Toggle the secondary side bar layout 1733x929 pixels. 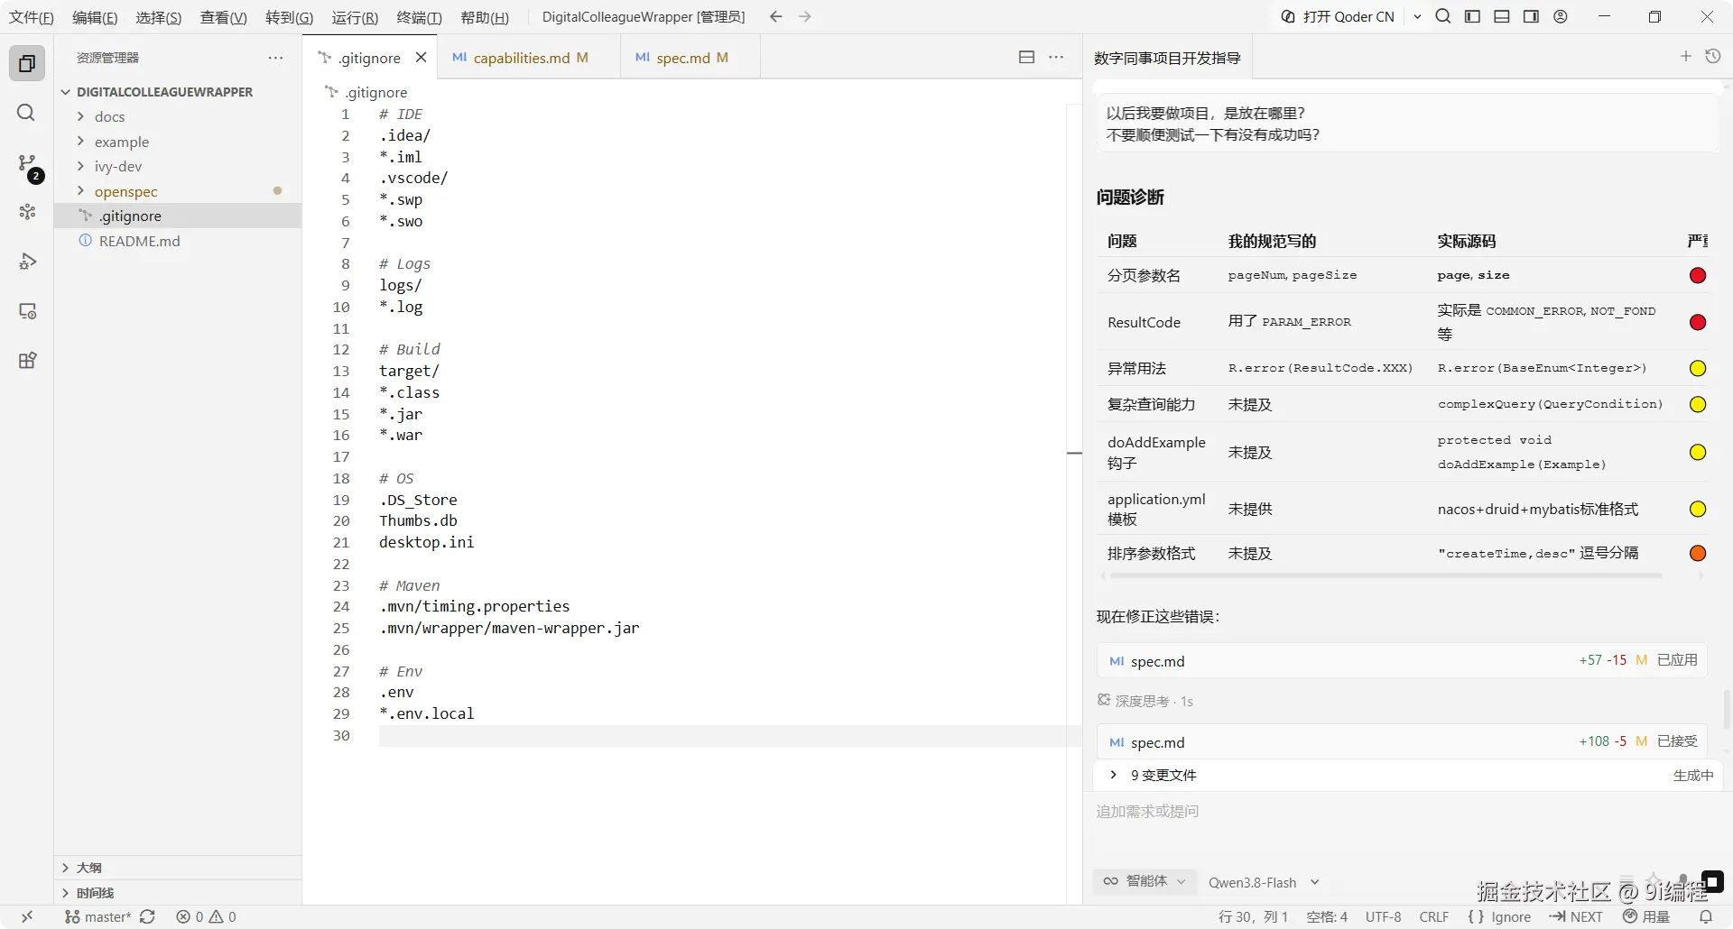pyautogui.click(x=1531, y=16)
